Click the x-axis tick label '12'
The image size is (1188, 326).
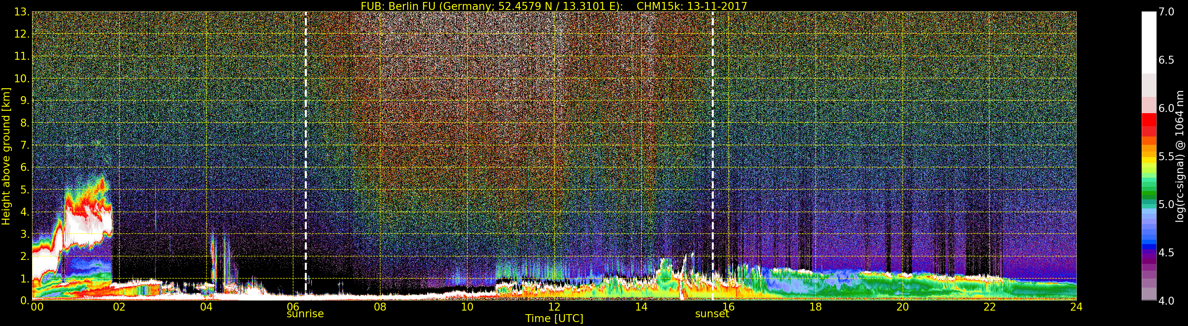[554, 307]
